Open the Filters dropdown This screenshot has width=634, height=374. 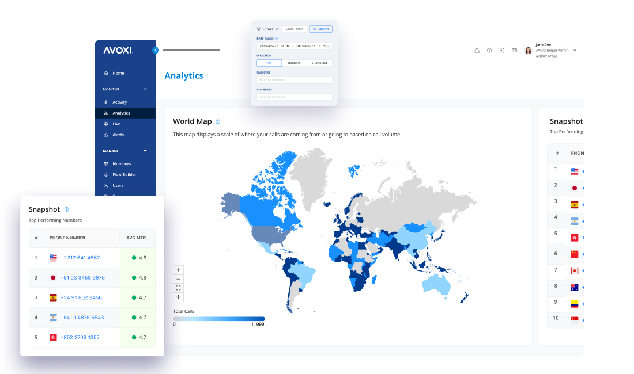point(267,29)
